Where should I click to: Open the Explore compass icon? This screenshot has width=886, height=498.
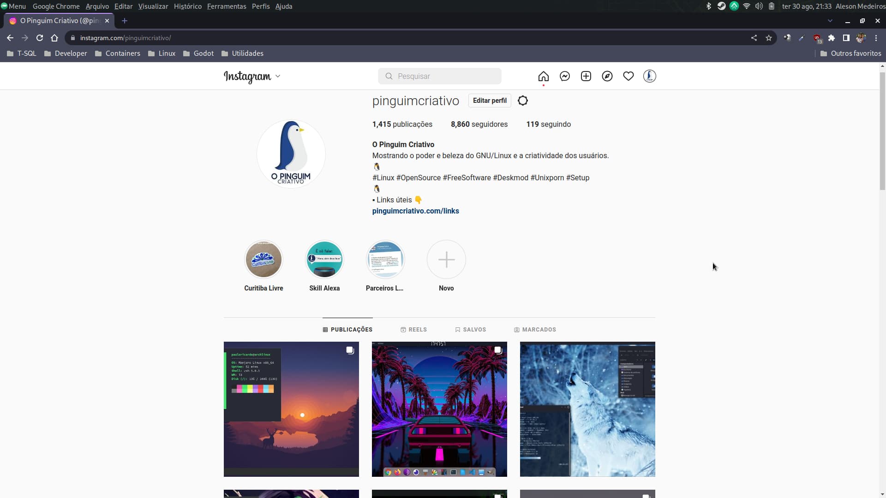[x=607, y=76]
